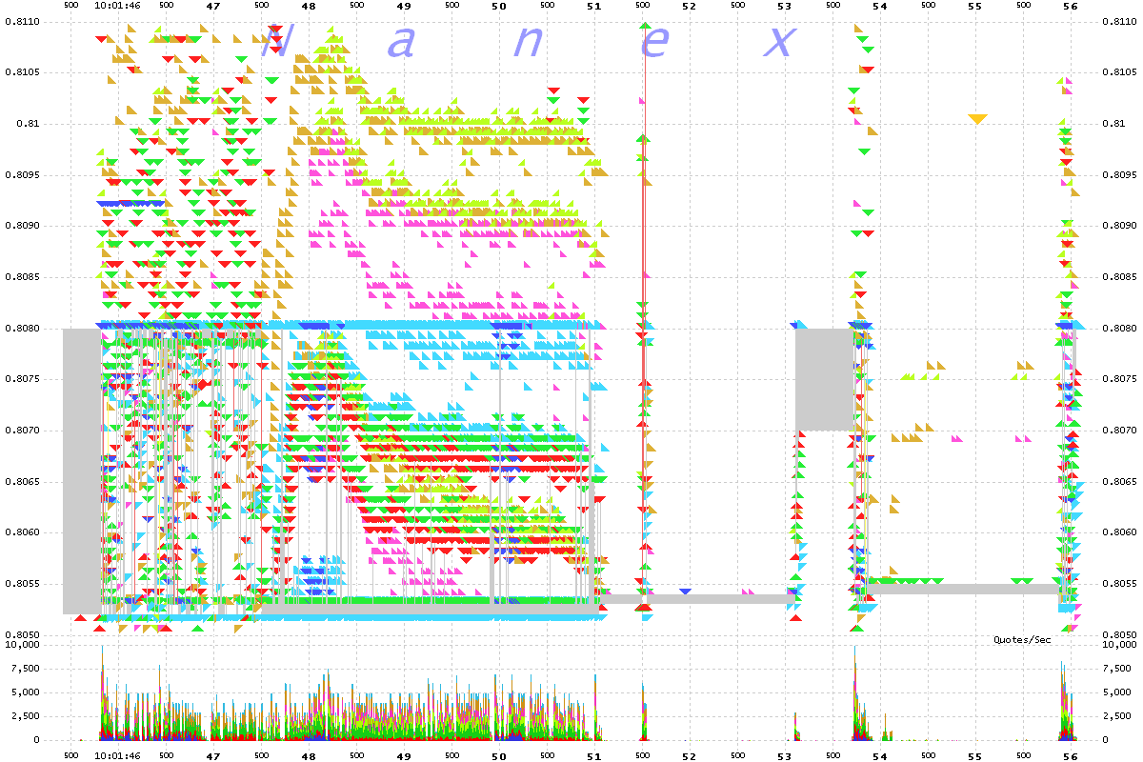
Task: Select 0.8080 on the left price axis
Action: (x=24, y=329)
